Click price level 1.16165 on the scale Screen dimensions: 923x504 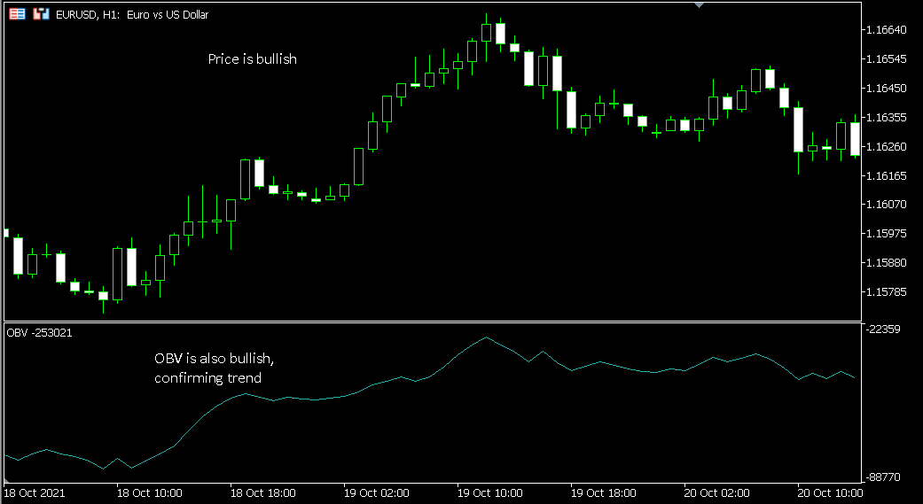[888, 175]
